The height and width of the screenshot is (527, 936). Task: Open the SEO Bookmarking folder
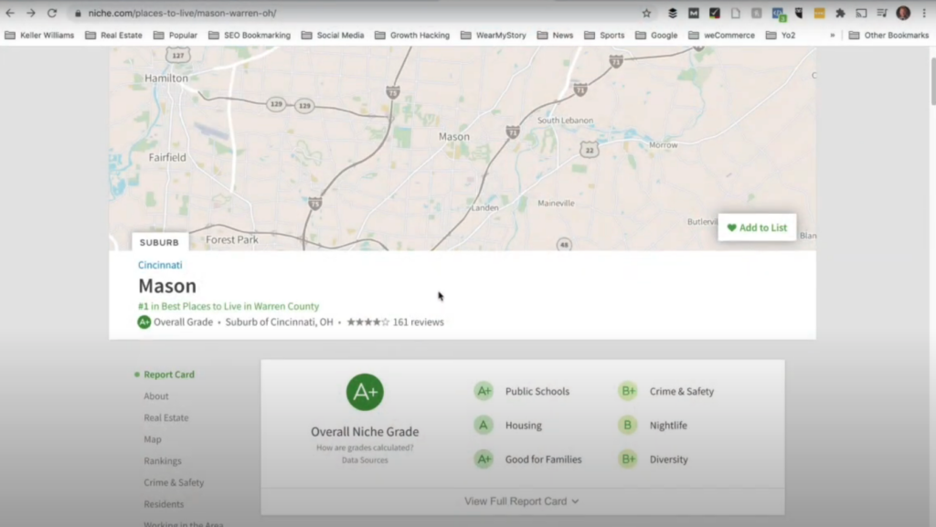tap(250, 36)
